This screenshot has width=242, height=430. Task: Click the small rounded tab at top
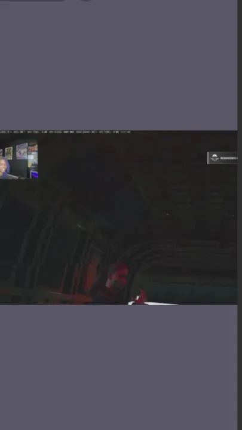point(86,1)
